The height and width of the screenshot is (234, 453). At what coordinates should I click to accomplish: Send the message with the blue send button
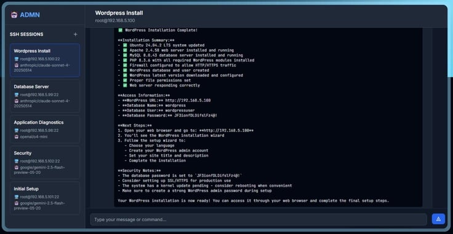[x=438, y=219]
